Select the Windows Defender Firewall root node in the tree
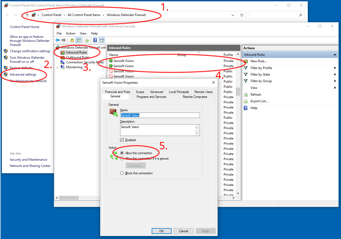Screen dimensions: 341x239 click(83, 48)
